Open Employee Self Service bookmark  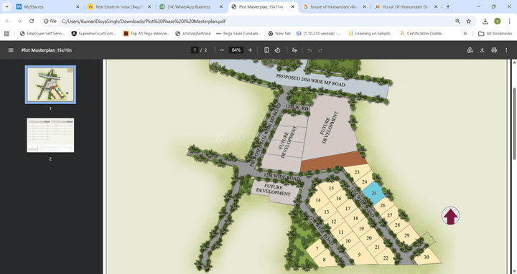(x=42, y=33)
